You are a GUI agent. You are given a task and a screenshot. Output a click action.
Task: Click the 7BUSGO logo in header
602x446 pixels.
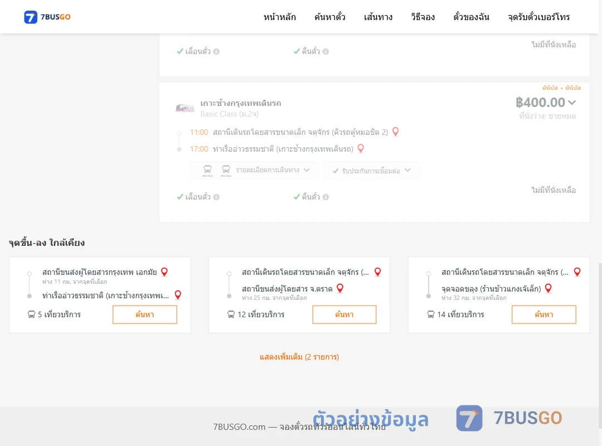[47, 17]
